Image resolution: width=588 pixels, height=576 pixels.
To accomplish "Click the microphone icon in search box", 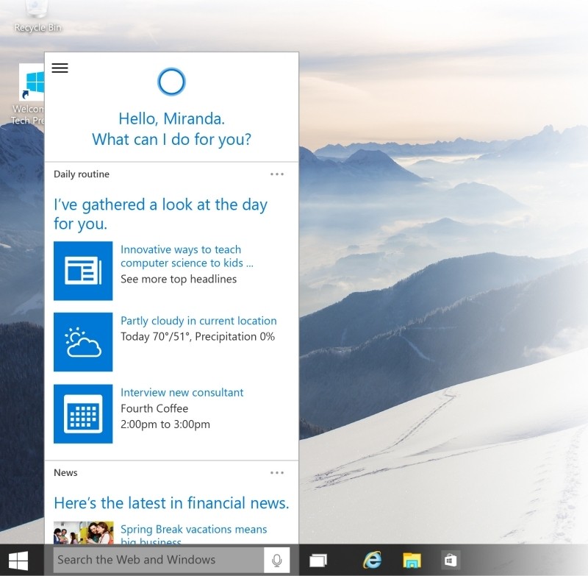I will (x=277, y=561).
